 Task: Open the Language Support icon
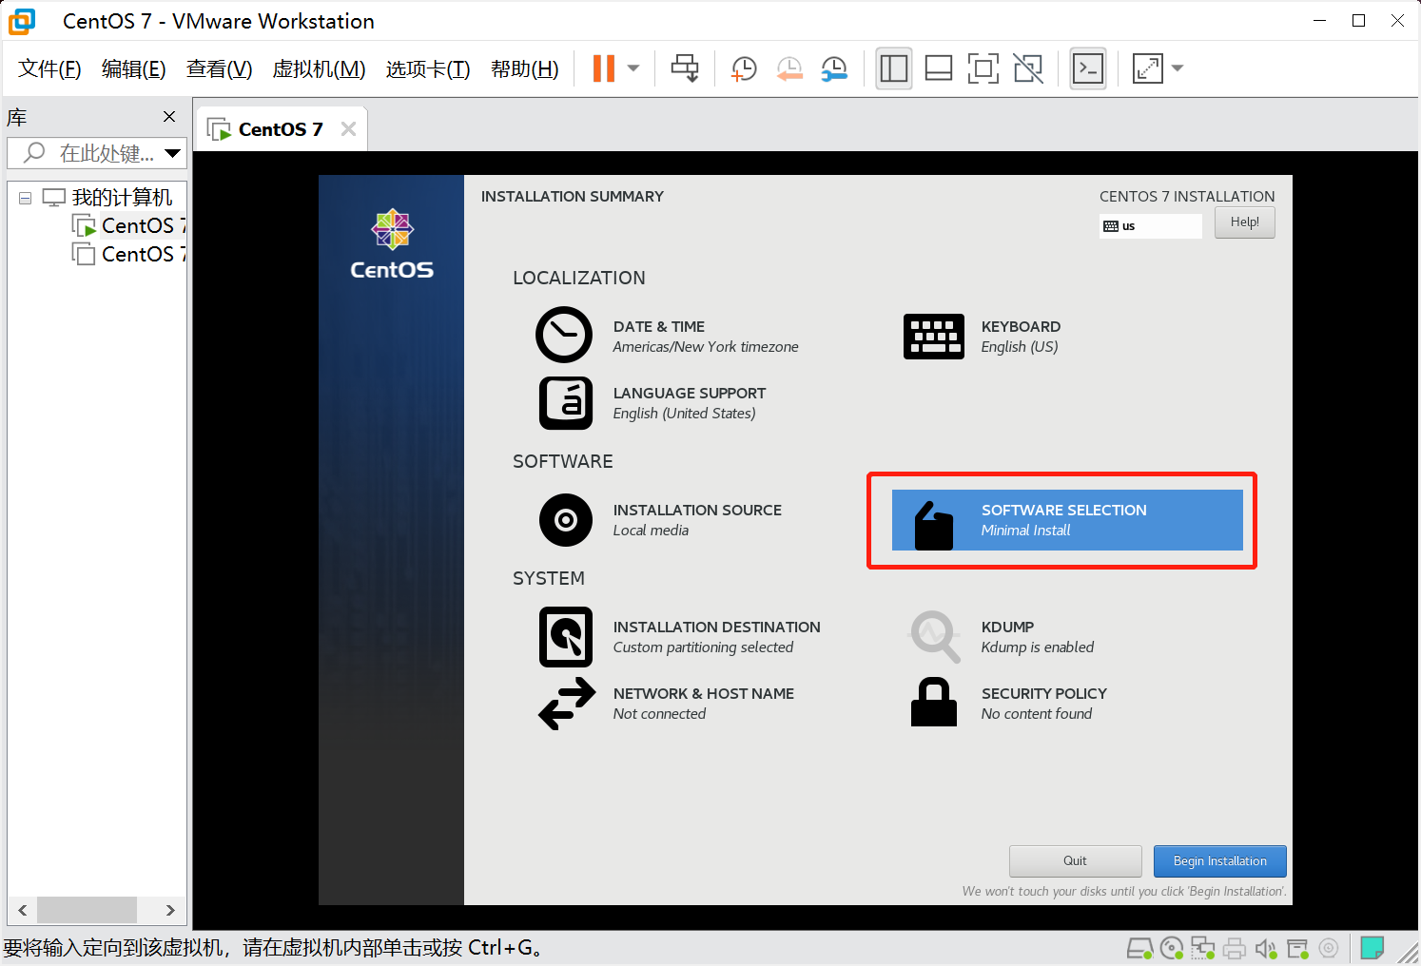click(x=566, y=403)
